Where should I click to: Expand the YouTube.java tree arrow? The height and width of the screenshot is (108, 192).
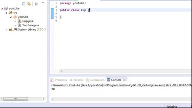[15, 25]
